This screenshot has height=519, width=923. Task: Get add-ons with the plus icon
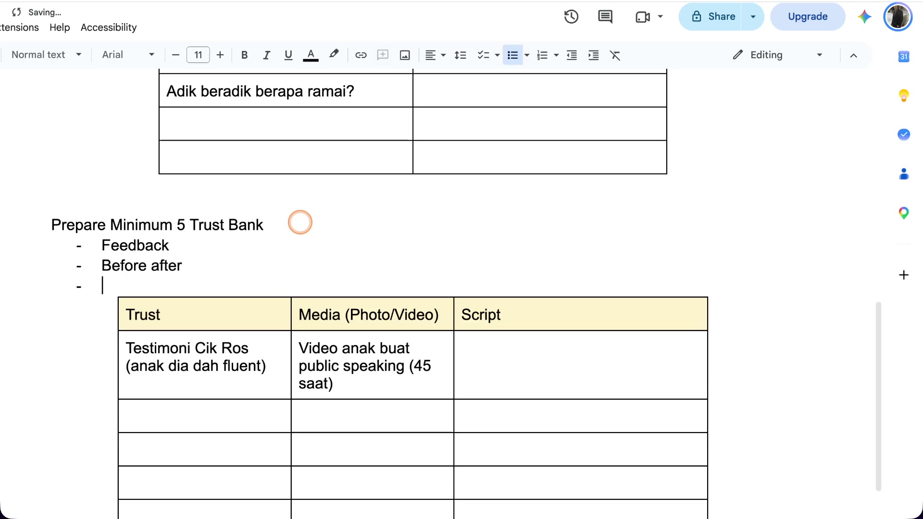tap(904, 275)
